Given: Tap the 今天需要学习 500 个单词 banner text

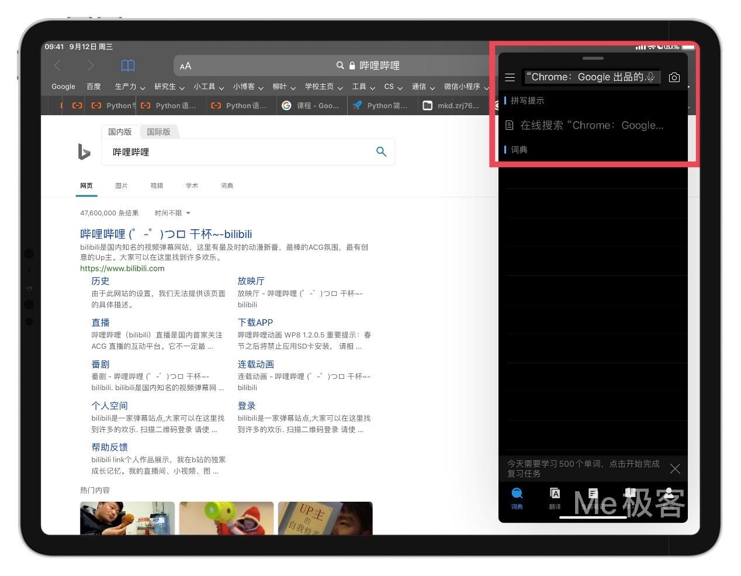Looking at the screenshot, I should pyautogui.click(x=583, y=468).
